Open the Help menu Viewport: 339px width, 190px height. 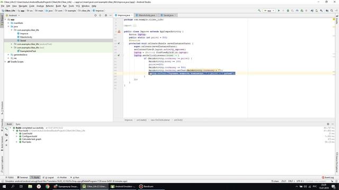point(94,6)
